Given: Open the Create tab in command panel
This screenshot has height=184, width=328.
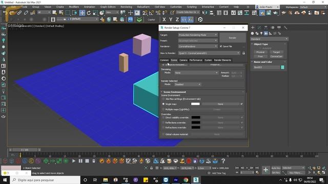Looking at the screenshot, I should (253, 27).
